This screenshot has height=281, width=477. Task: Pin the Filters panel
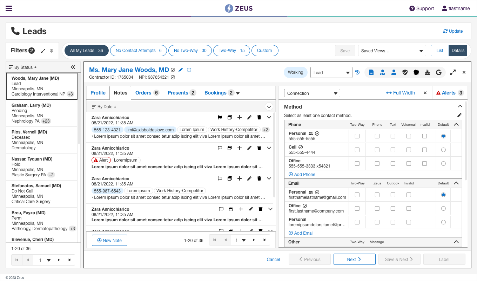point(52,51)
